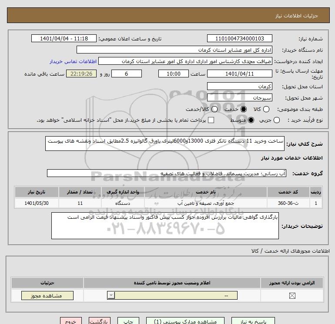This screenshot has height=324, width=335.
Task: Click the delivery province field کرمان
Action: click(x=239, y=86)
